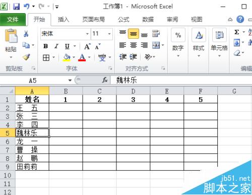The height and width of the screenshot is (195, 252).
Task: Decrease indent
Action: point(122,57)
